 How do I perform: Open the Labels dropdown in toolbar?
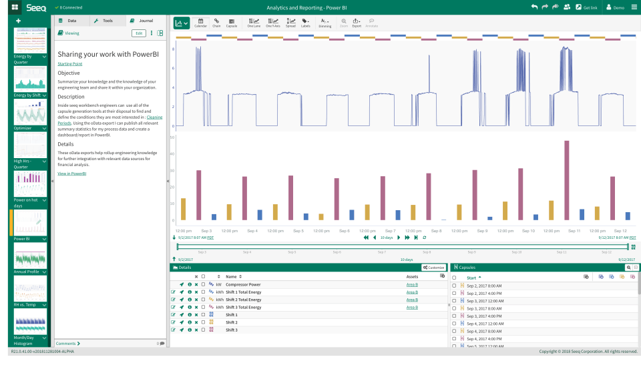coord(305,23)
